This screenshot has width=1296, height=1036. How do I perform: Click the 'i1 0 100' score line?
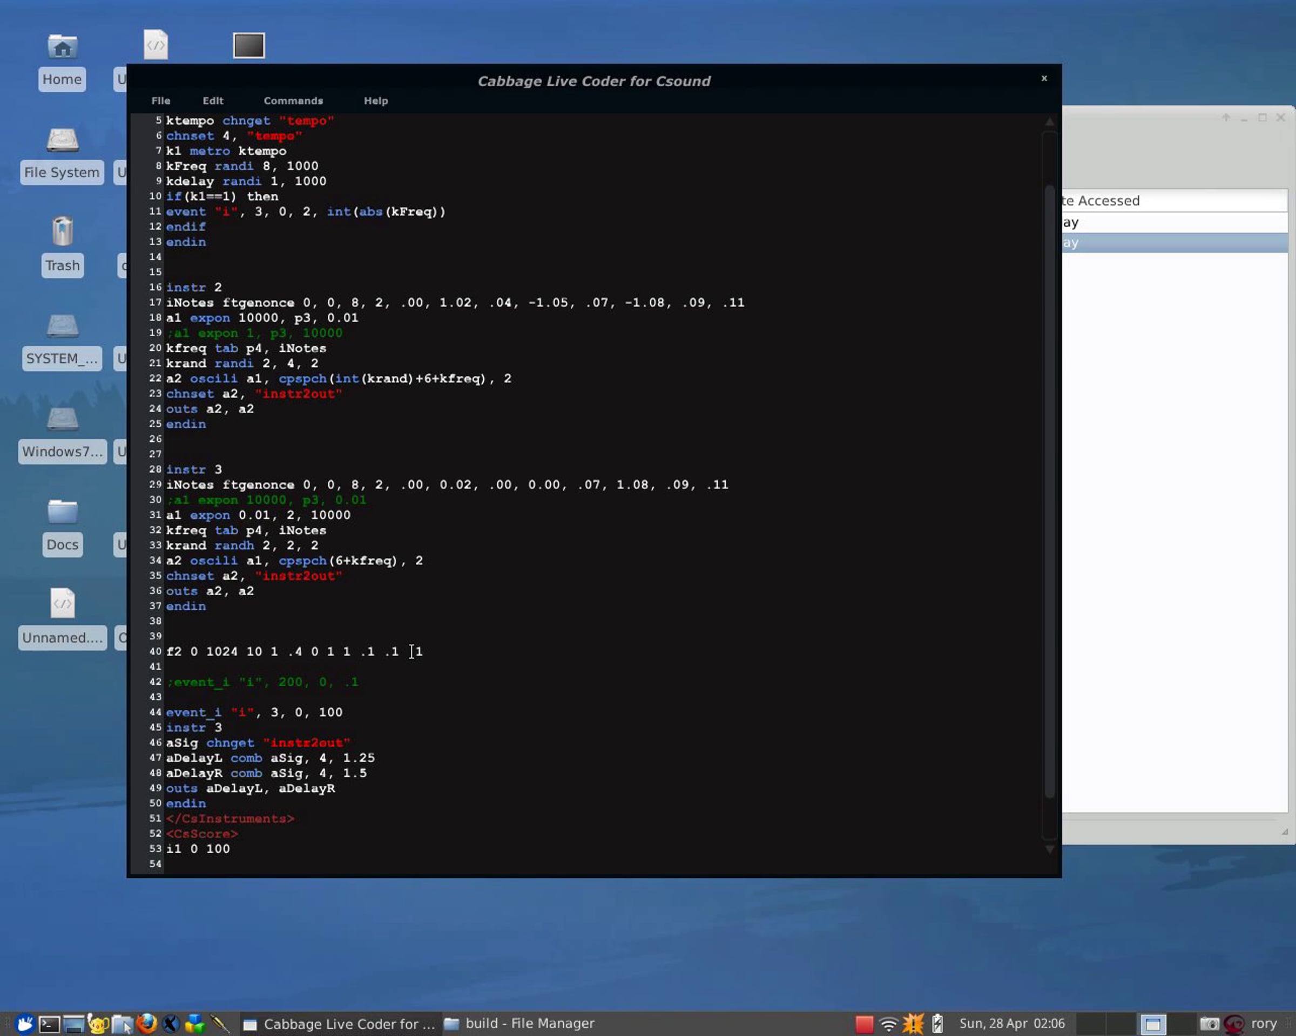pos(198,849)
